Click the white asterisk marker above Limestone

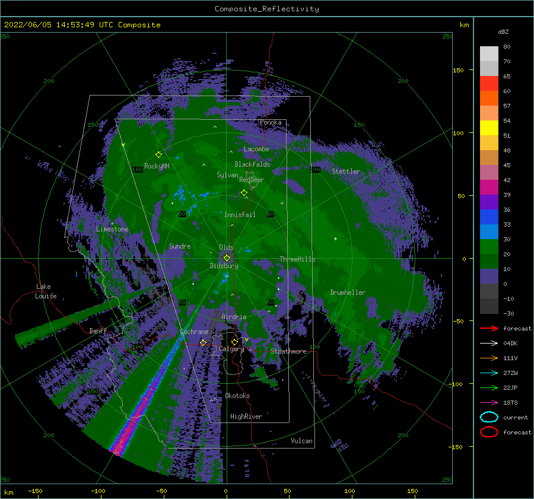click(112, 224)
